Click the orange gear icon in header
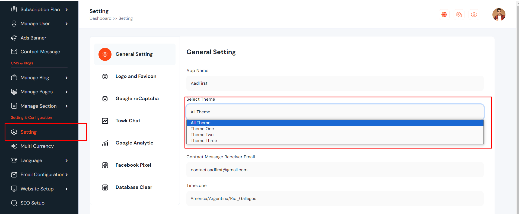 click(474, 15)
